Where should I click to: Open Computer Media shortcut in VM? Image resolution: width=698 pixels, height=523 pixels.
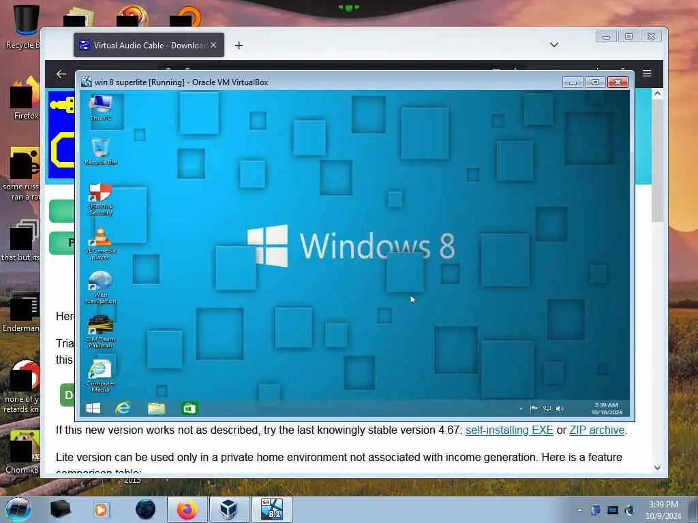pos(101,376)
